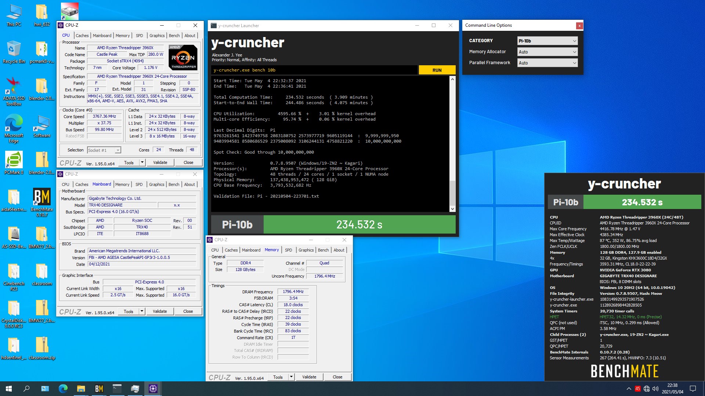705x396 pixels.
Task: Click Validate in top CPU-Z window
Action: 160,162
